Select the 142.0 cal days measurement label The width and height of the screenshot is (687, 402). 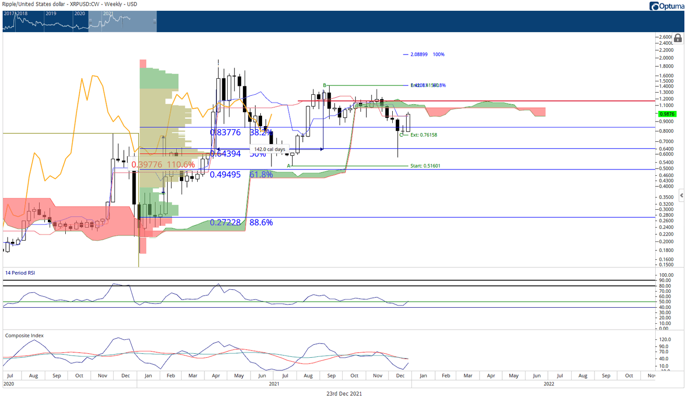tap(270, 149)
